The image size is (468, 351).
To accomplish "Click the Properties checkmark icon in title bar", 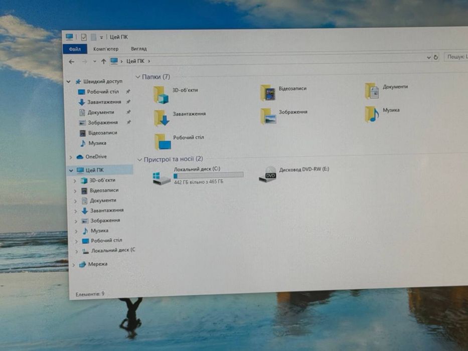I will click(x=84, y=37).
